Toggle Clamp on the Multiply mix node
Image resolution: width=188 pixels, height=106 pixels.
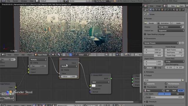[x=31, y=63]
